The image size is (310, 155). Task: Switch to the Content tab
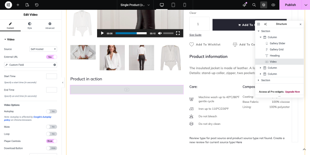pos(10,26)
